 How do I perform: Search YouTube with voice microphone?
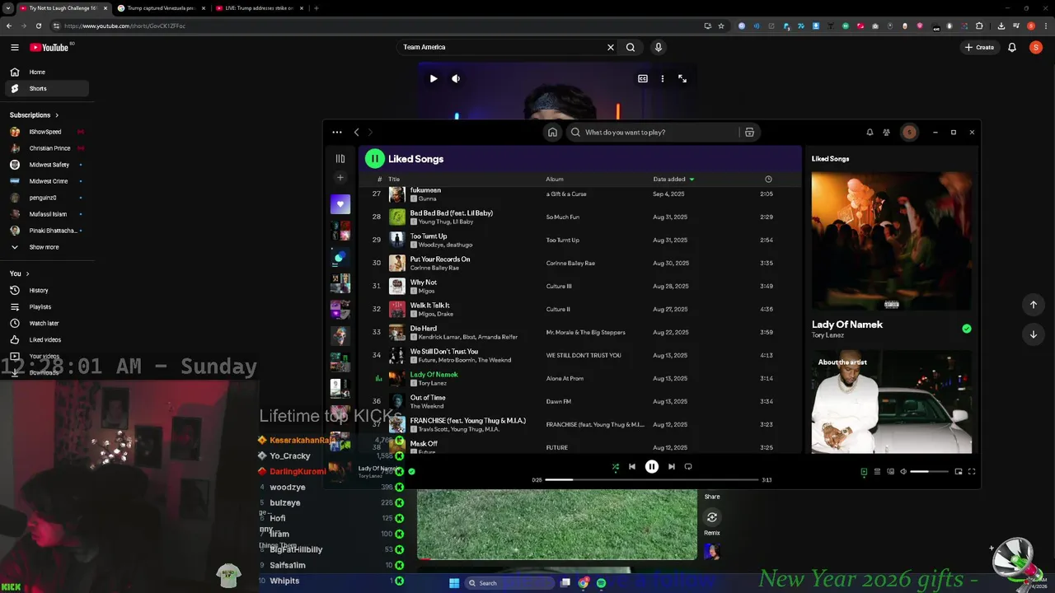[659, 47]
